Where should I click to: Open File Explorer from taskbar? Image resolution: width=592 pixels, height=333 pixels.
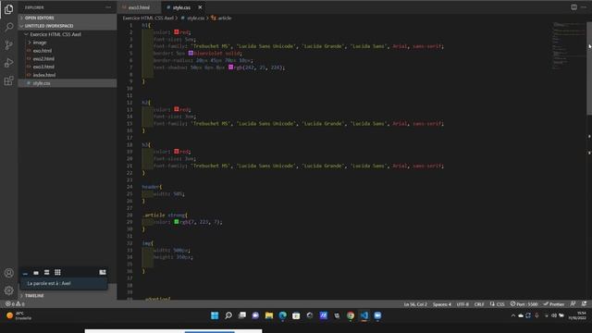[x=269, y=315]
